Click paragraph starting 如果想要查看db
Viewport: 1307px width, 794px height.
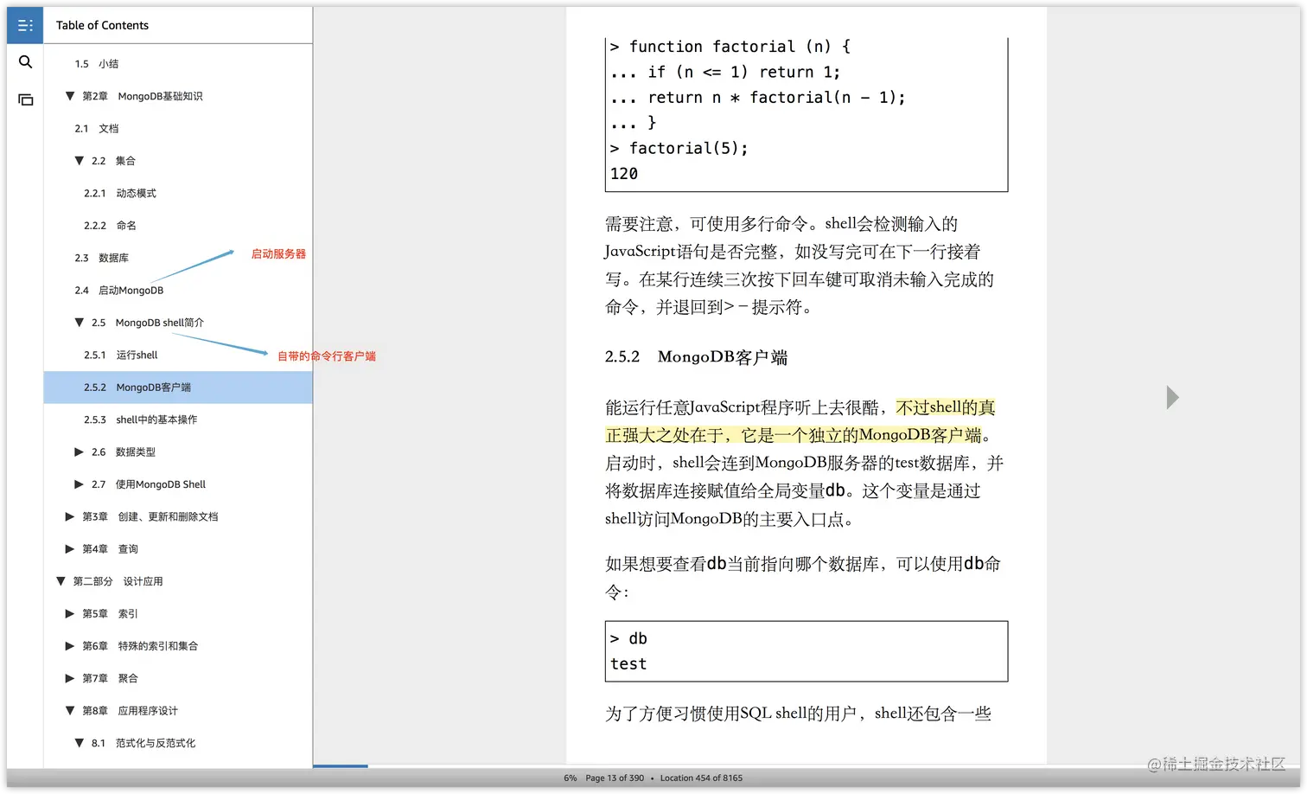tap(803, 578)
